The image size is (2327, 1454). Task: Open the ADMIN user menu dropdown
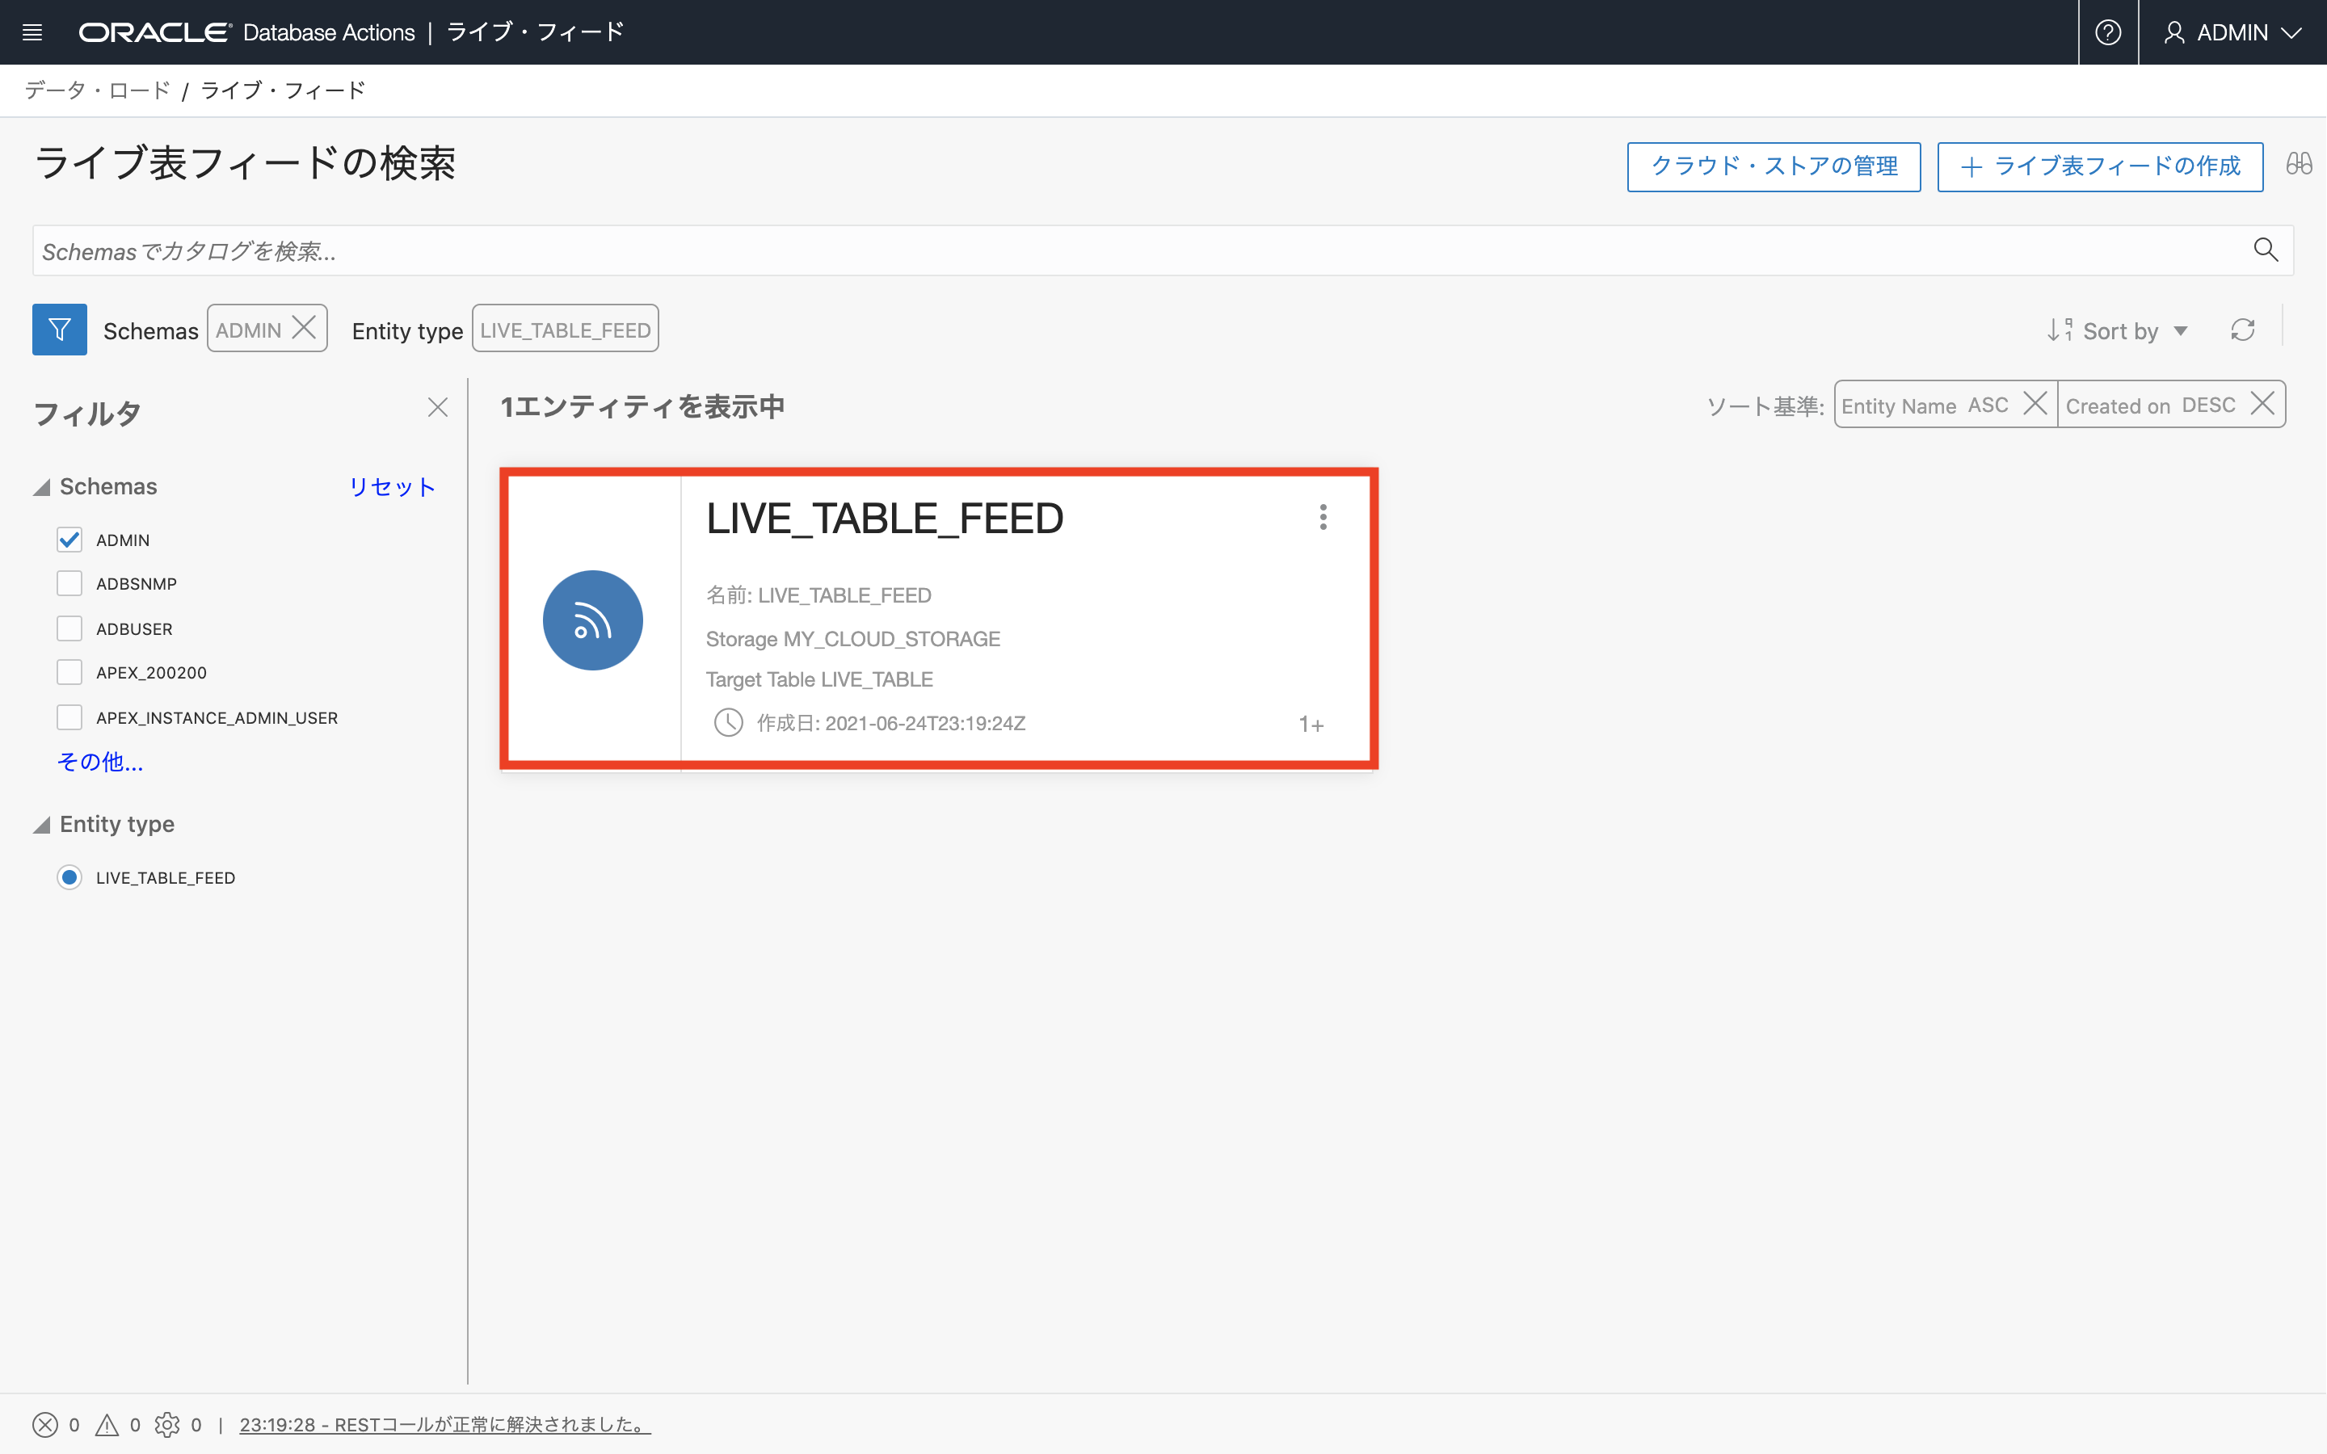[2232, 32]
